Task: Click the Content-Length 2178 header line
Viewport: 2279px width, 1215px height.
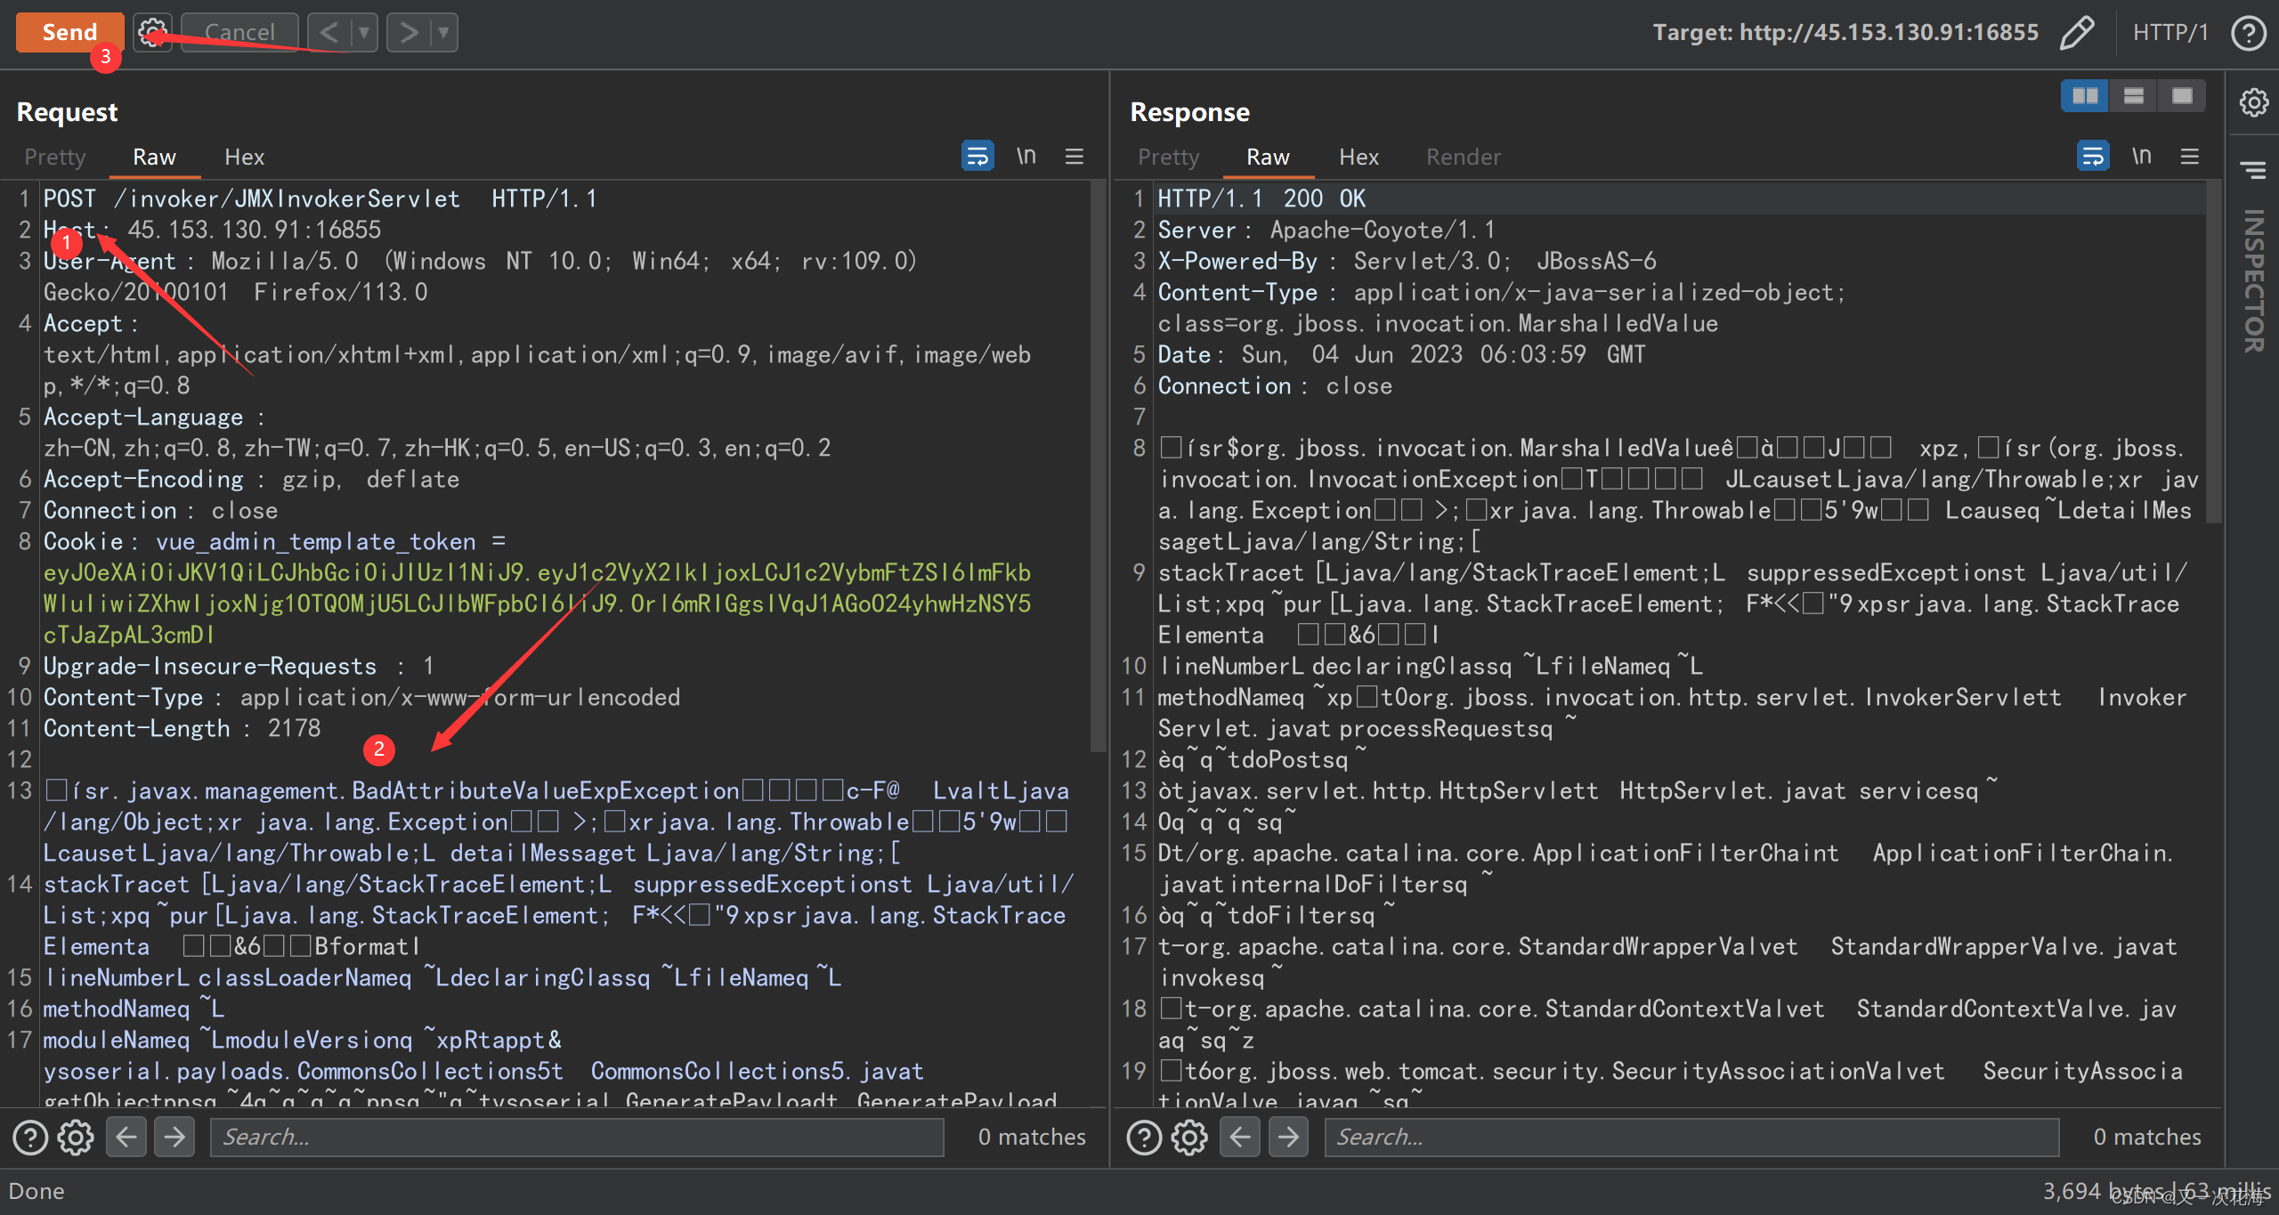Action: coord(182,728)
